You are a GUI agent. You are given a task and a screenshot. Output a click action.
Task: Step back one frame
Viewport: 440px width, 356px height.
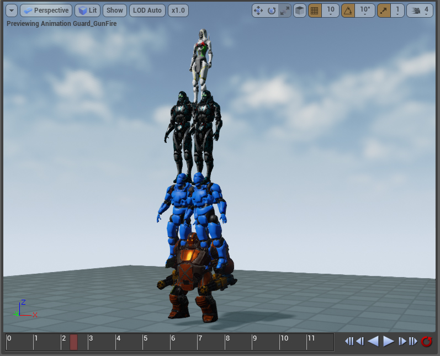click(360, 342)
